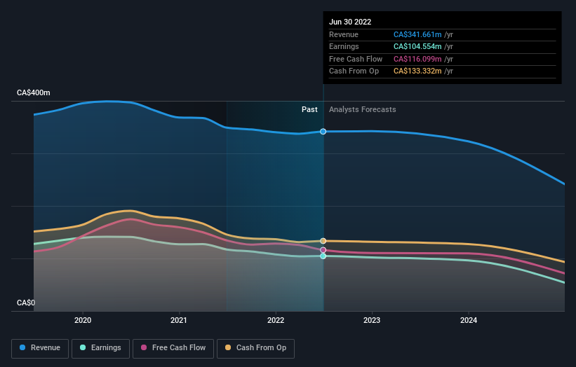Click the Free Cash Flow label in tooltip
The image size is (576, 367).
pyautogui.click(x=356, y=59)
